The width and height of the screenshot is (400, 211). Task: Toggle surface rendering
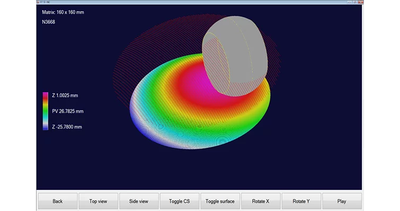(220, 201)
